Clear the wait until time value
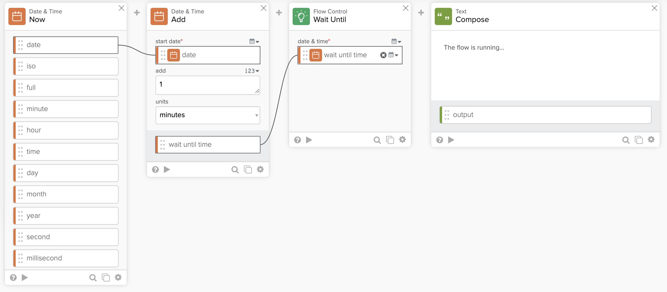The image size is (667, 292). 383,55
